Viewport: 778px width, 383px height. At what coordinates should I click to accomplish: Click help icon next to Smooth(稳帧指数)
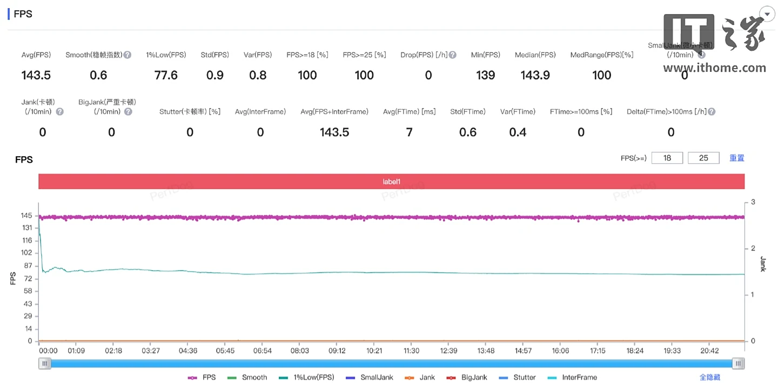[x=128, y=55]
